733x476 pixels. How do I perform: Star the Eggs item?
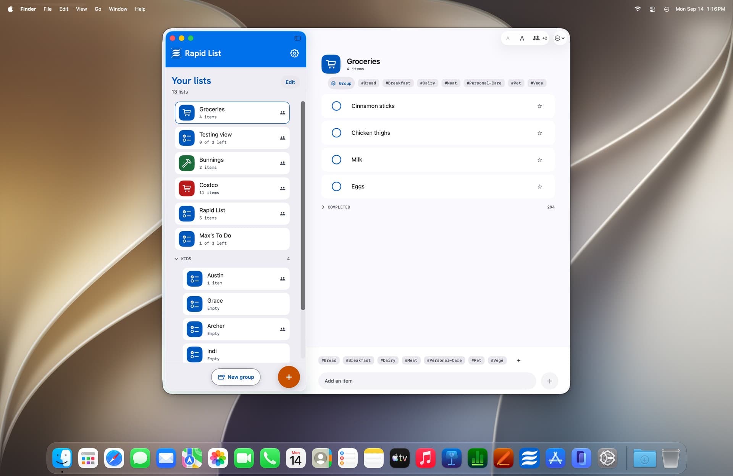click(x=539, y=187)
